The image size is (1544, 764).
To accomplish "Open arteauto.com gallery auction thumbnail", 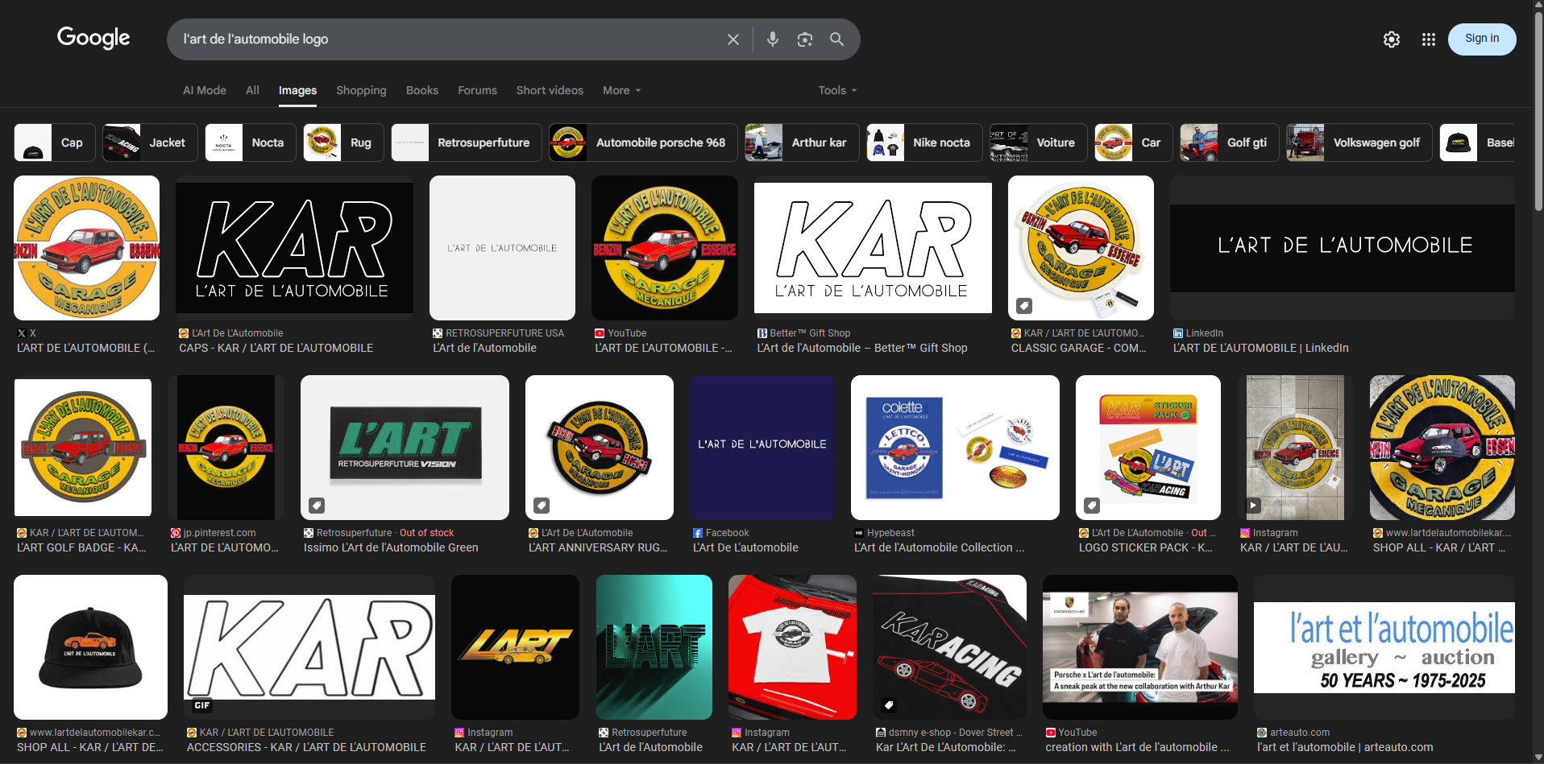I will (x=1384, y=647).
